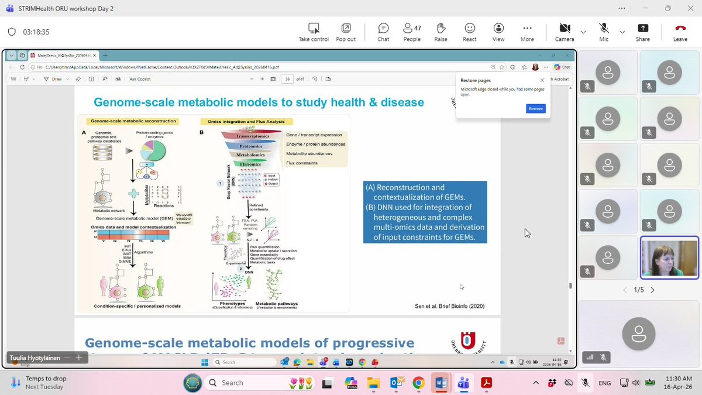Open the browser profile avatar in shared Edge
The width and height of the screenshot is (702, 395).
[535, 67]
